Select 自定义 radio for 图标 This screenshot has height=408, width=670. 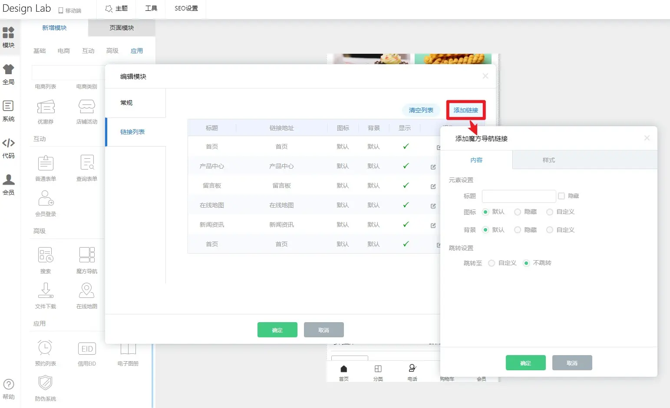pos(550,212)
